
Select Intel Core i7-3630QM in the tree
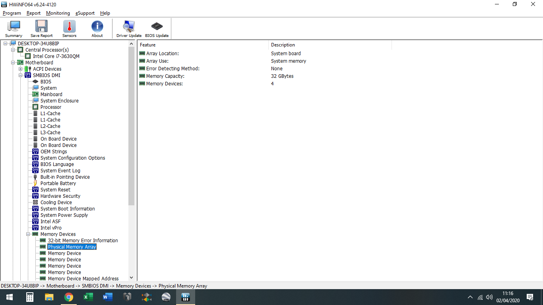(56, 56)
